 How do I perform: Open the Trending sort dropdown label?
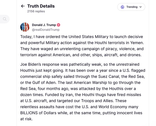132,7
